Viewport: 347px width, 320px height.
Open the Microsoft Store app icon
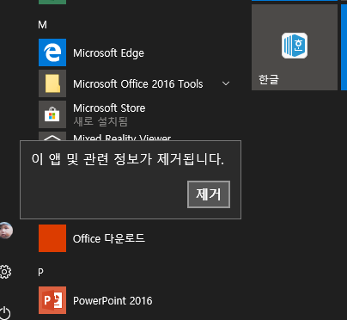(52, 114)
